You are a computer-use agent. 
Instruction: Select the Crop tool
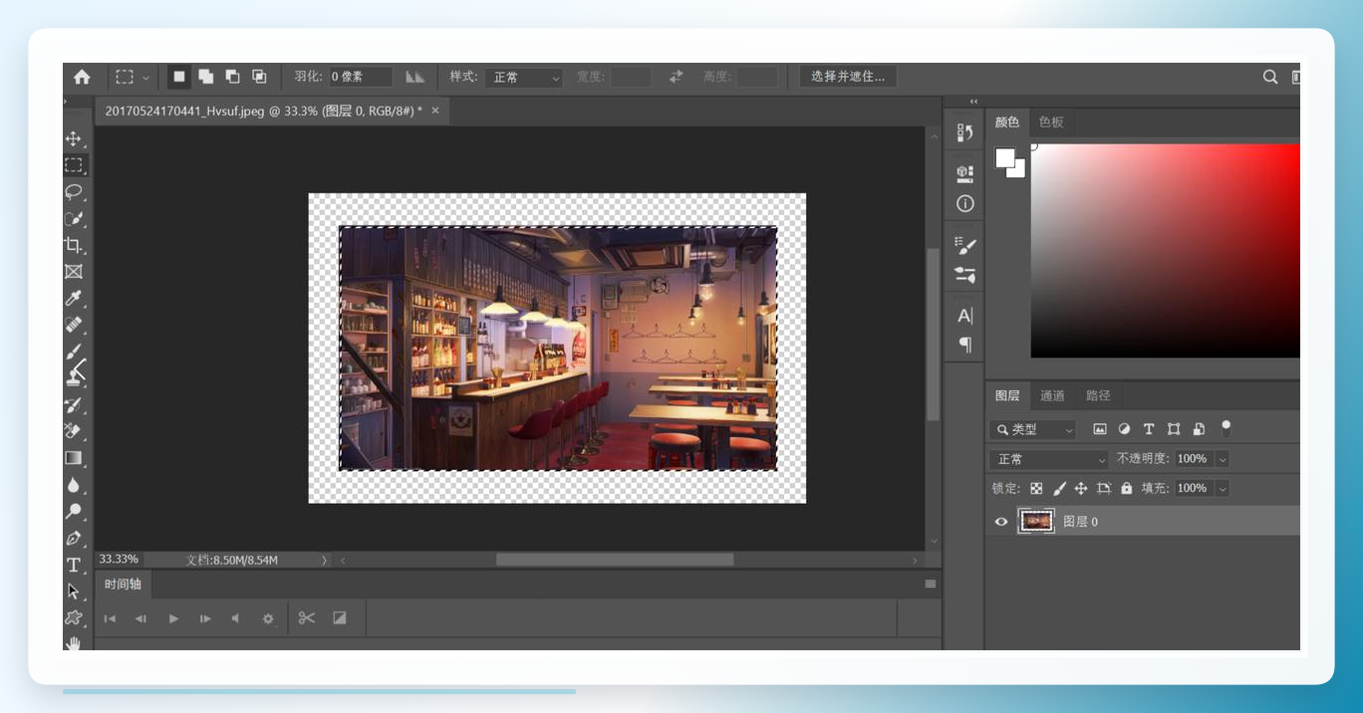tap(74, 245)
